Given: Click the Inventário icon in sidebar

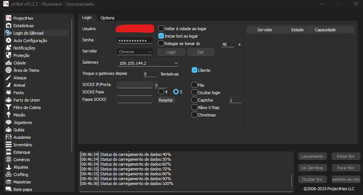Looking at the screenshot, I should [x=9, y=145].
